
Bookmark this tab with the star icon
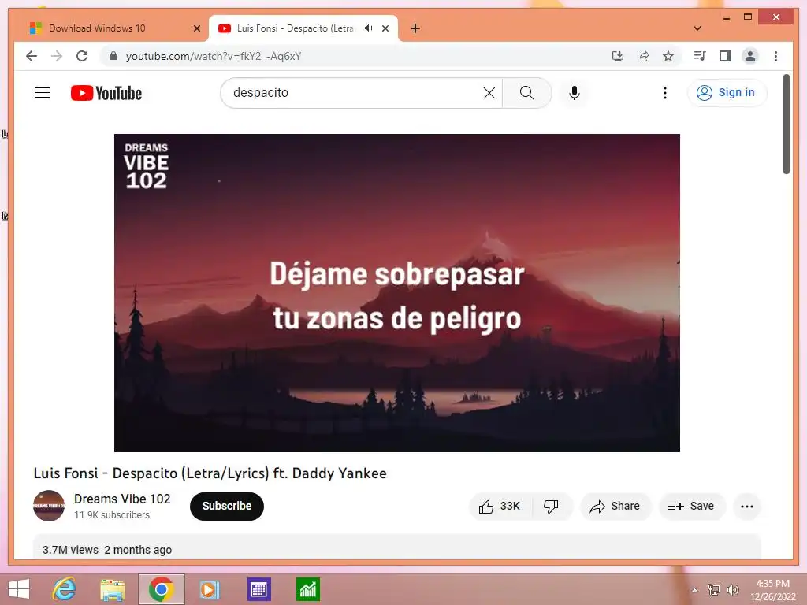point(668,56)
